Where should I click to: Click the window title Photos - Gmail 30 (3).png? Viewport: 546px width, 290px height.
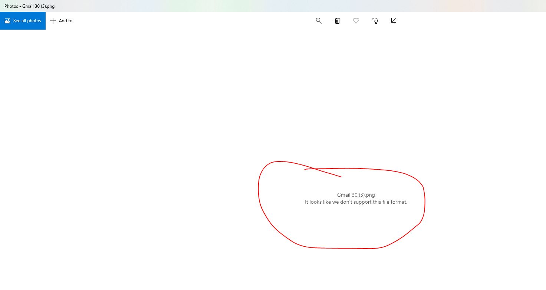(29, 6)
